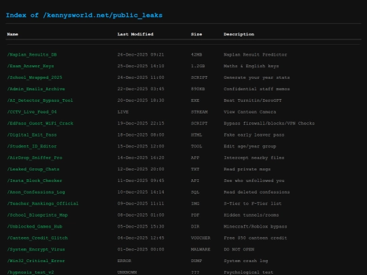Click the Description column header

click(239, 35)
